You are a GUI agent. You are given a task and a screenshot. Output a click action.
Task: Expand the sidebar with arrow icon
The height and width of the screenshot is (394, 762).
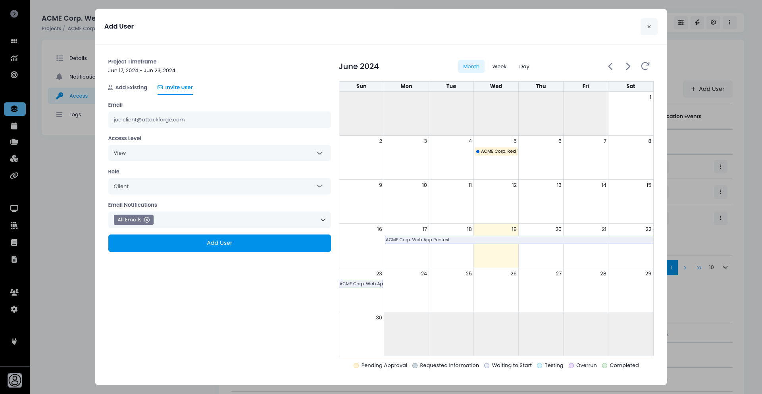(x=14, y=14)
